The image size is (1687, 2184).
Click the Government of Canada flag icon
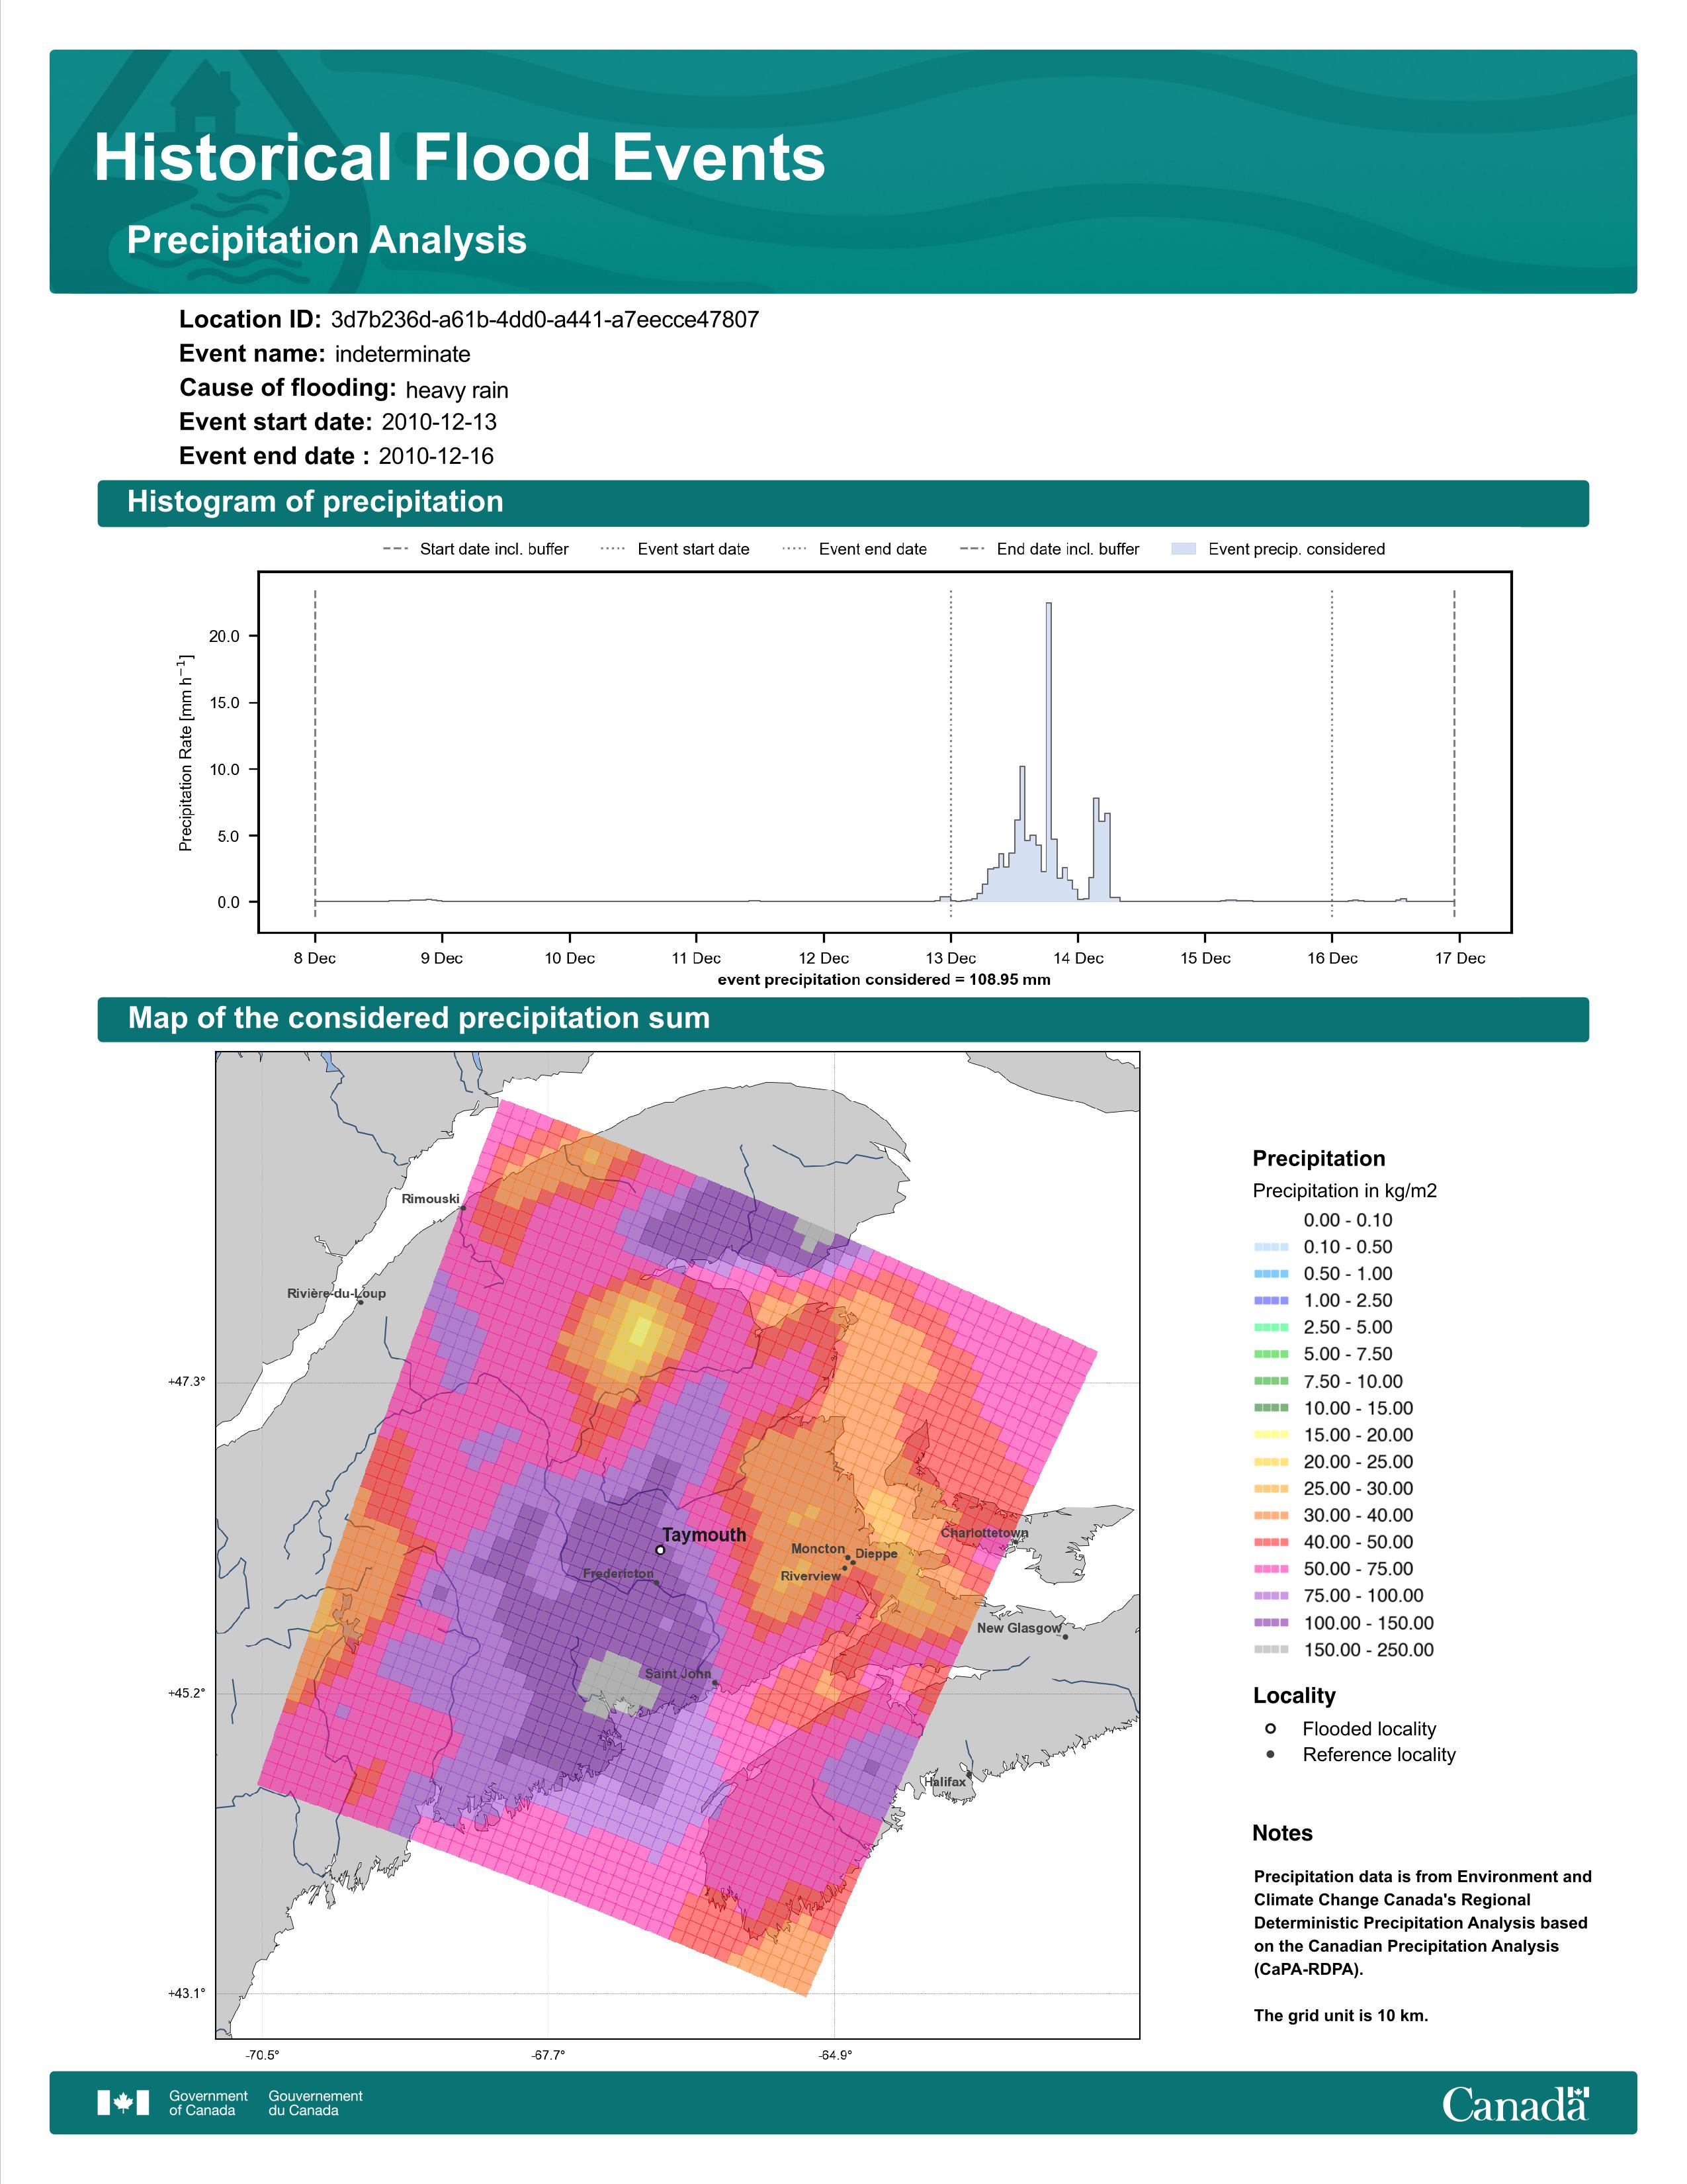coord(123,2102)
